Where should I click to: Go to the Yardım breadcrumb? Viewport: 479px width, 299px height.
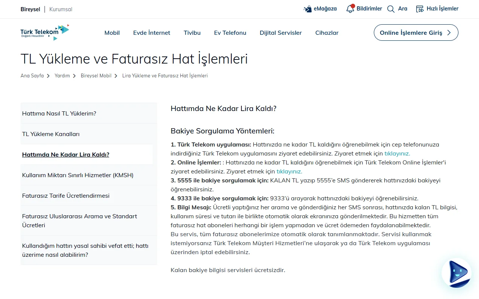[x=62, y=75]
